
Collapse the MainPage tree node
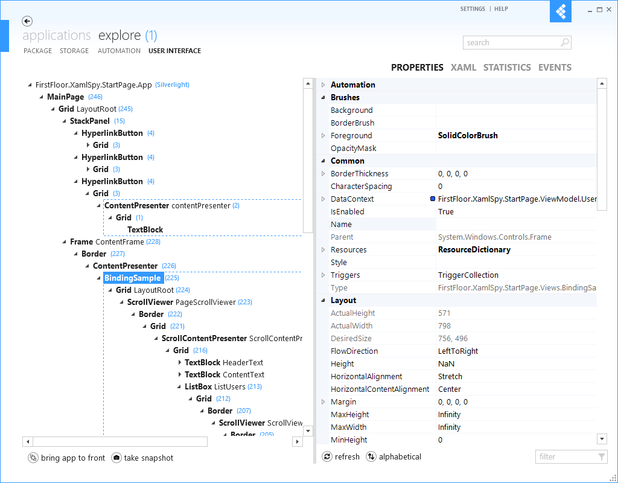point(42,97)
